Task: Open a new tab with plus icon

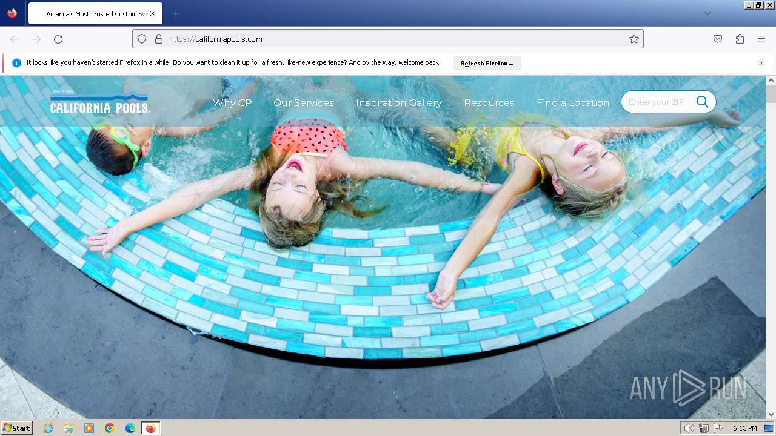Action: click(x=176, y=13)
